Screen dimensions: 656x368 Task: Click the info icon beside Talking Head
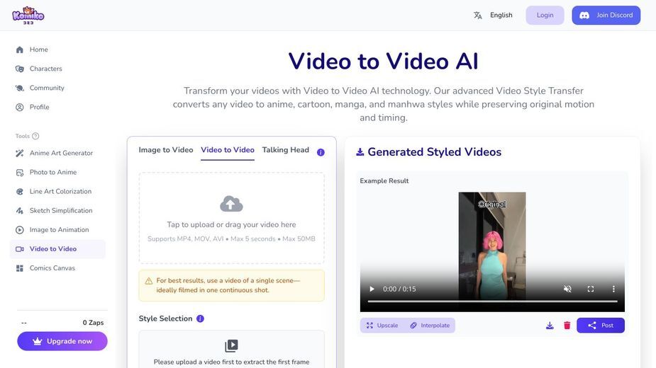coord(321,152)
